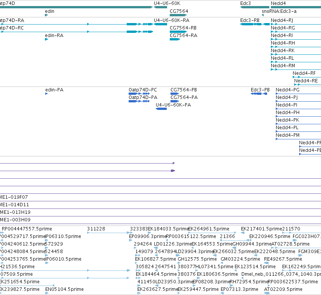
Task: Click the Edc3-RB transcript label
Action: (250, 20)
